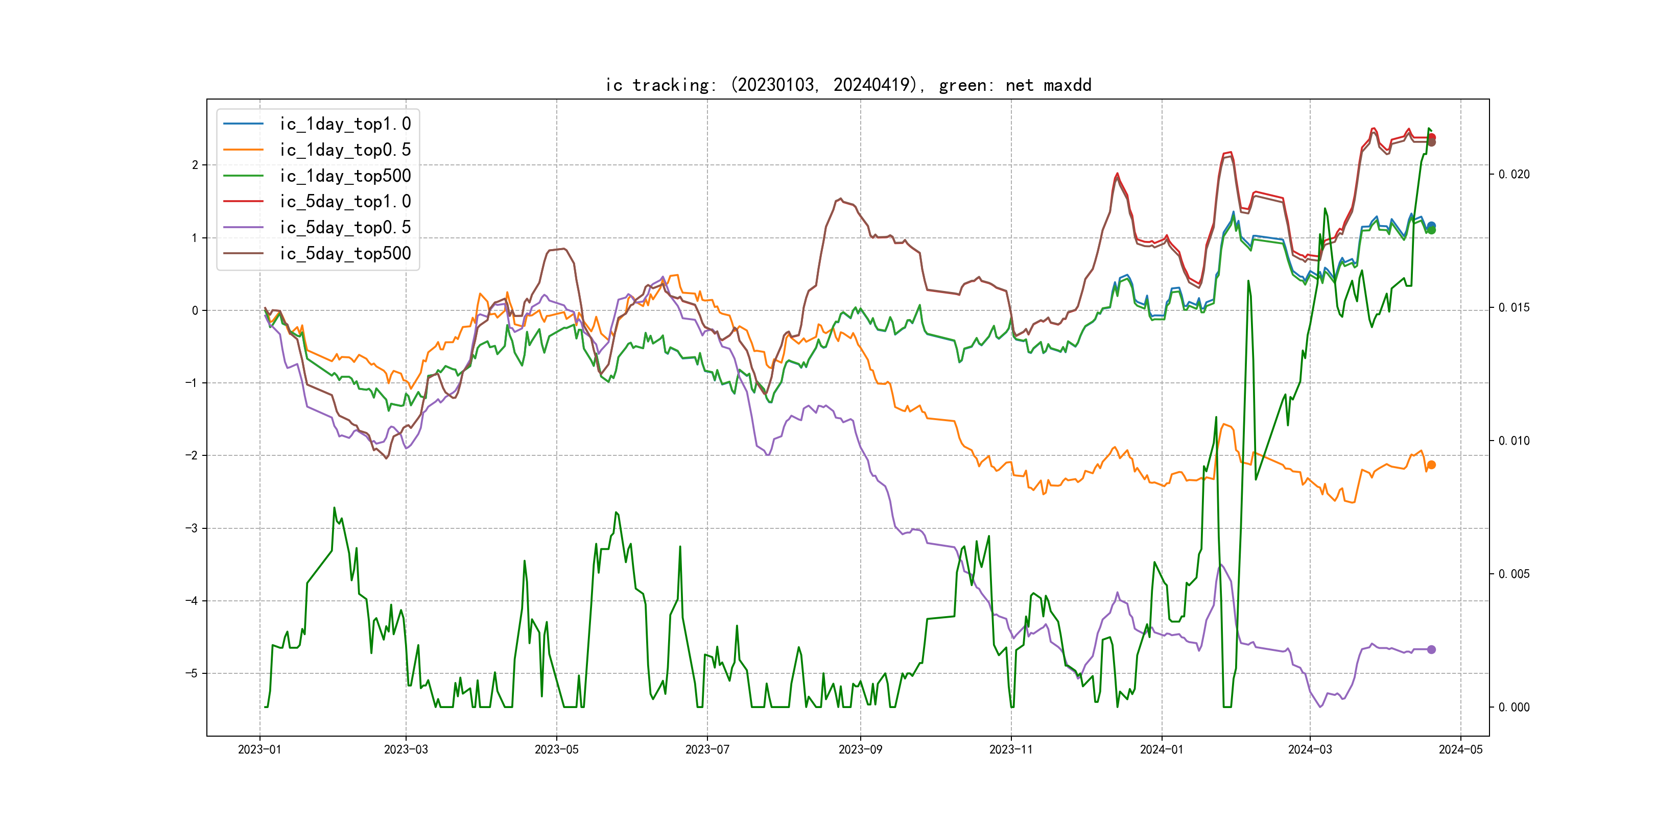Click the chart title text
The width and height of the screenshot is (1655, 827).
[848, 85]
